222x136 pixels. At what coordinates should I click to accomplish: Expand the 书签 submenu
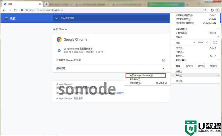point(195,37)
